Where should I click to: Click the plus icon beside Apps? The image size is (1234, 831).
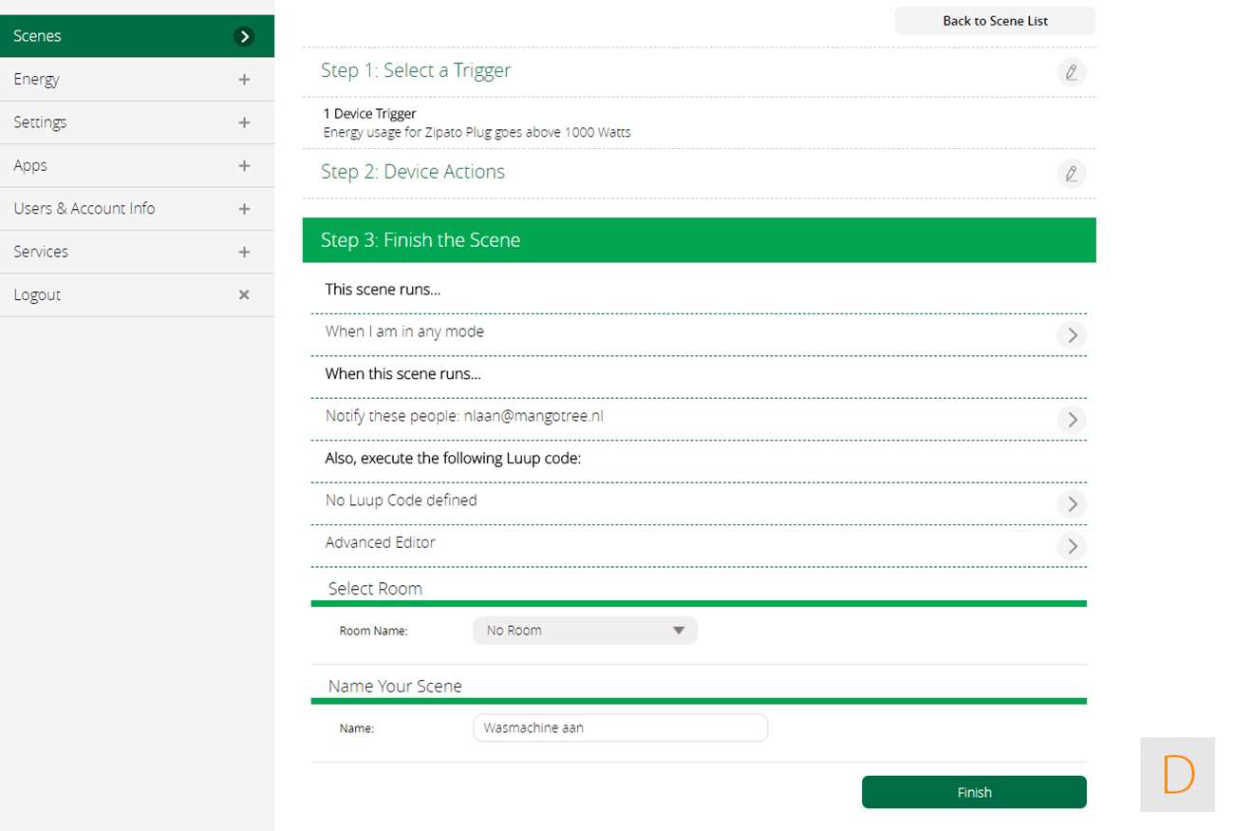pos(244,166)
